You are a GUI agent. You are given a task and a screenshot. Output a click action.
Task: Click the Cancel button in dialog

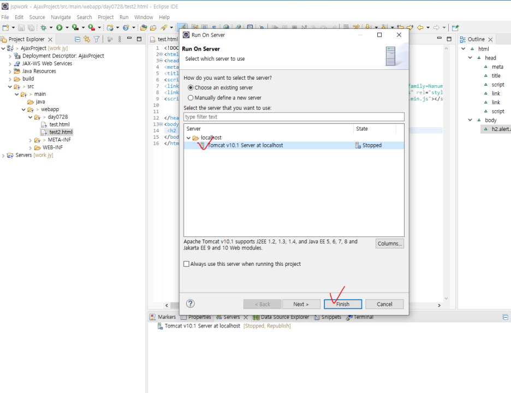click(x=384, y=304)
